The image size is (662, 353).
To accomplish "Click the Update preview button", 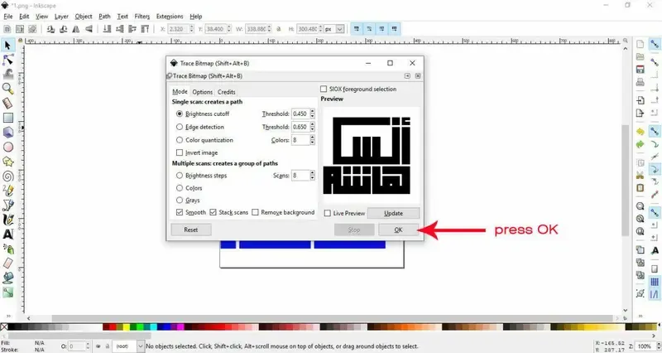I will pos(393,214).
